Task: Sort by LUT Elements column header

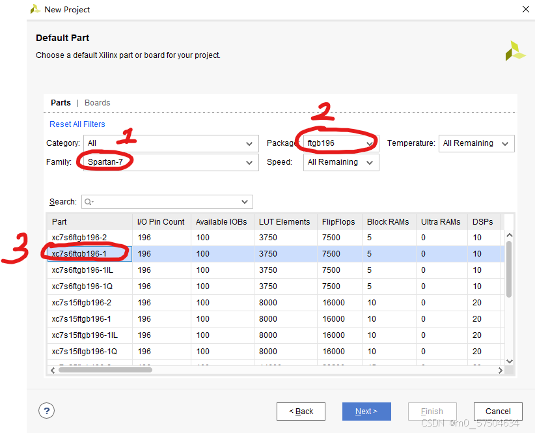Action: click(x=285, y=222)
